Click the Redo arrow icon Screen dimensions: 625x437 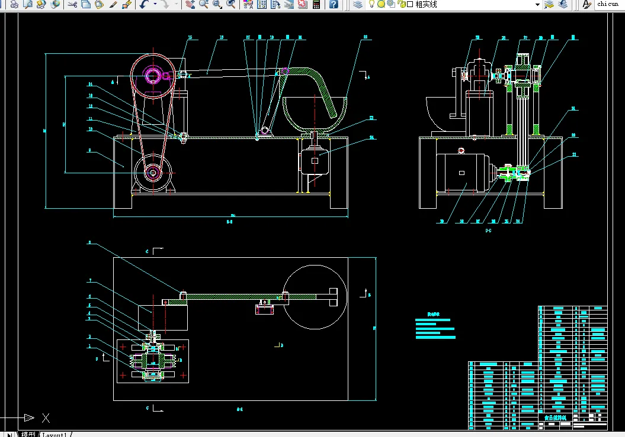coord(165,4)
